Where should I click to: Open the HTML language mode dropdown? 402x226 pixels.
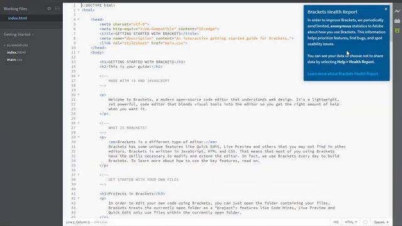(x=351, y=222)
